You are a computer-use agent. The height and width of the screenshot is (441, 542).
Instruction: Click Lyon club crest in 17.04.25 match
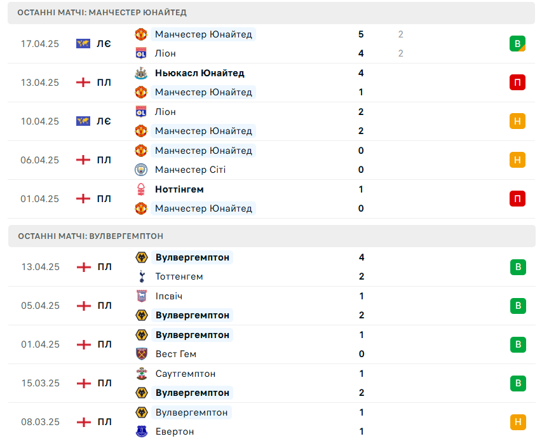(x=141, y=53)
